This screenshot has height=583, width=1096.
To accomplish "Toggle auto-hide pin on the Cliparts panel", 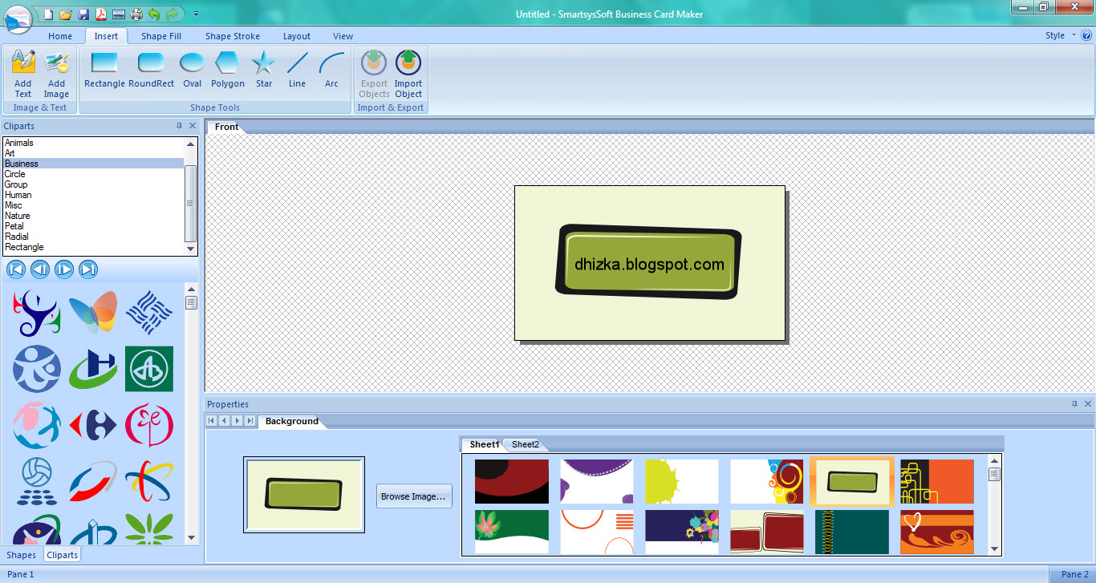I will coord(180,126).
